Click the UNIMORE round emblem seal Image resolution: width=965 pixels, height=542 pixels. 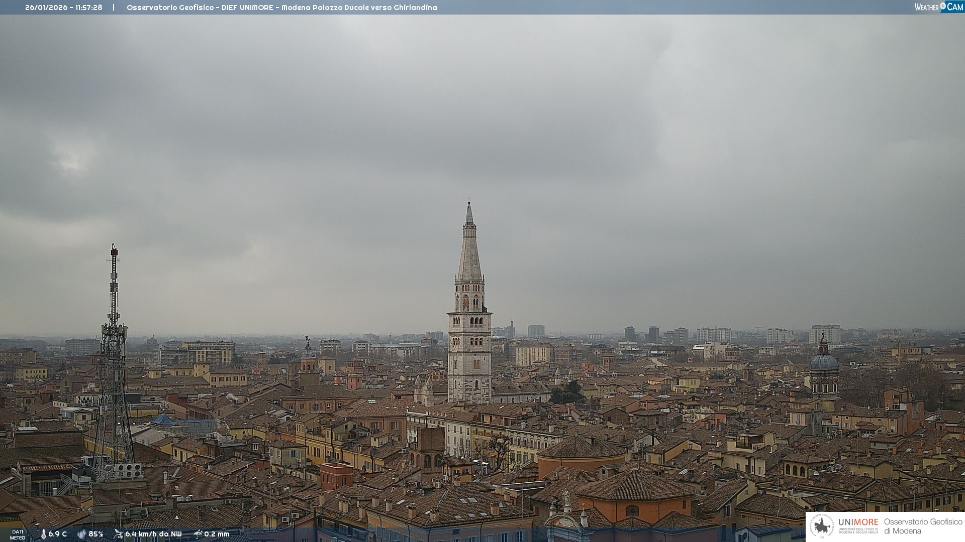(822, 526)
